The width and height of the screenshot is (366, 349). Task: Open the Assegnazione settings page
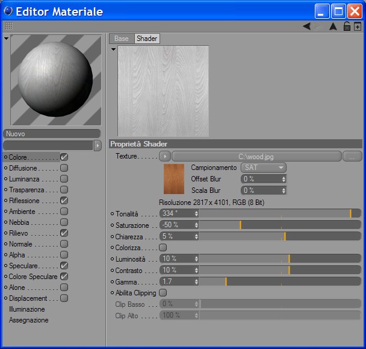tap(29, 320)
